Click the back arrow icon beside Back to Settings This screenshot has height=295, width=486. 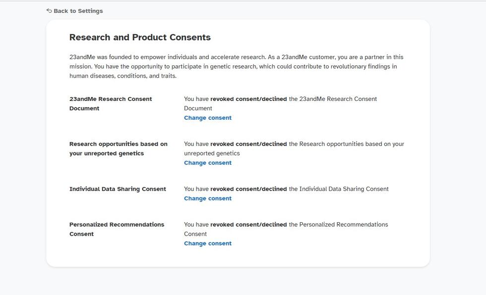click(49, 11)
